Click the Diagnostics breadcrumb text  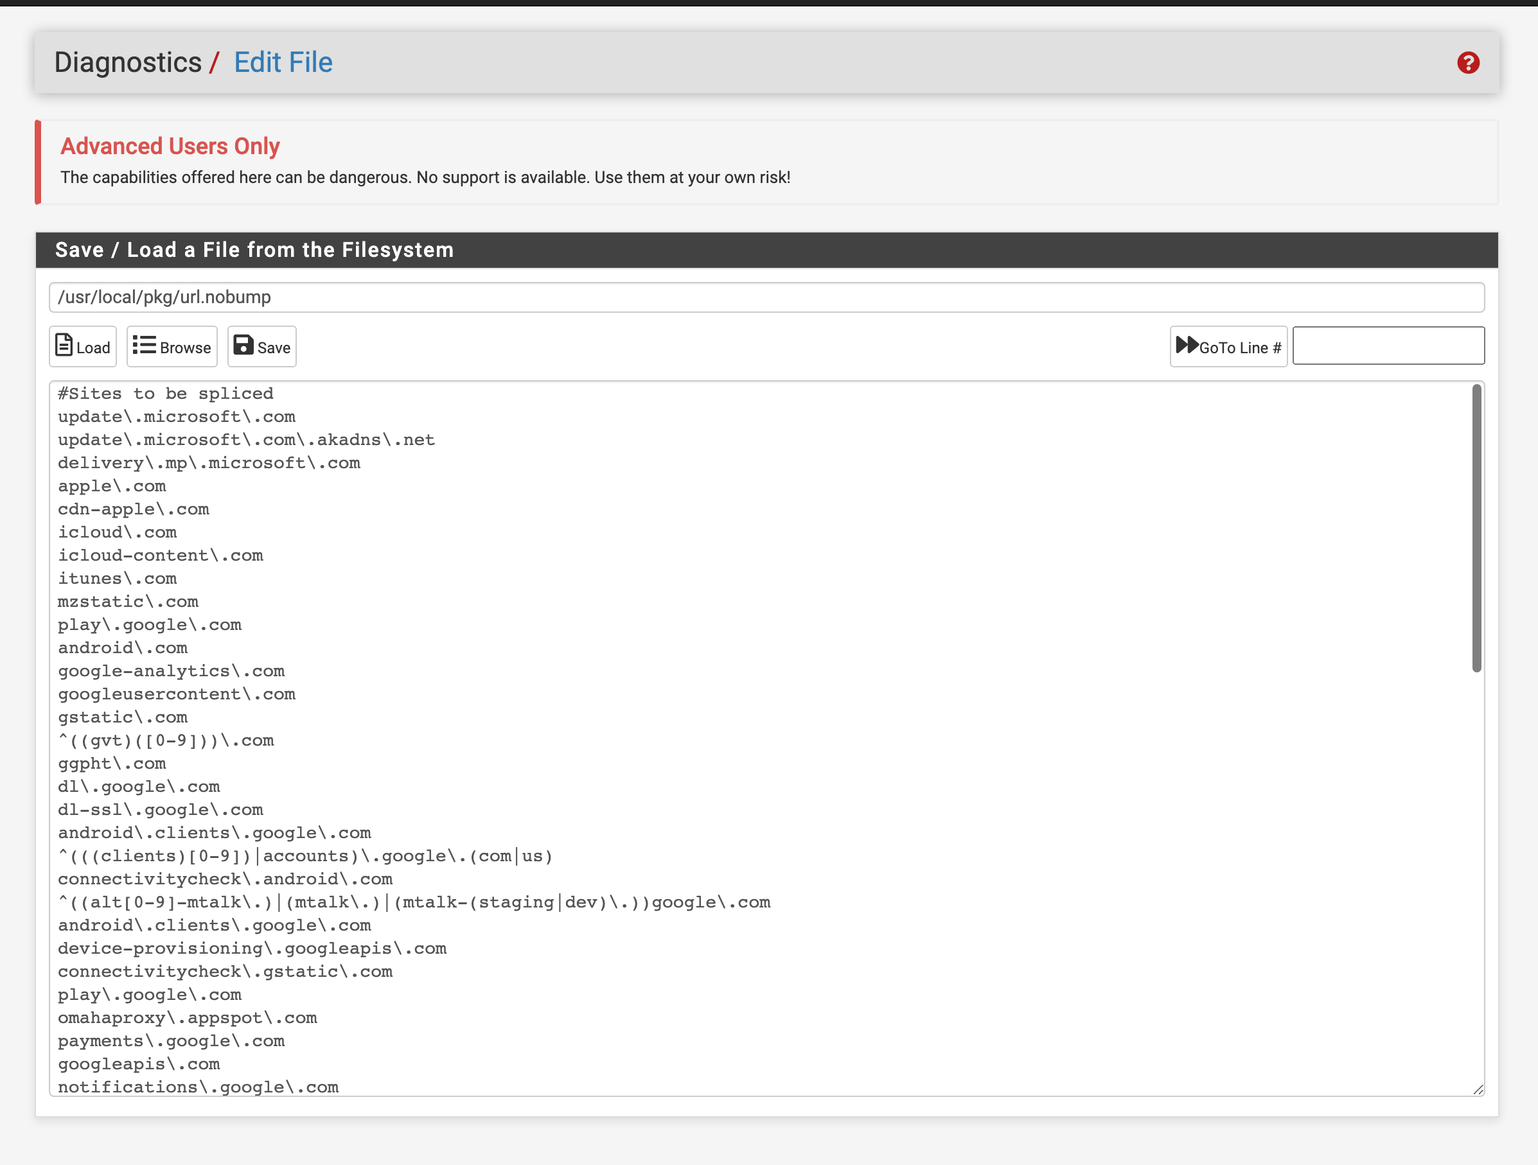coord(128,62)
